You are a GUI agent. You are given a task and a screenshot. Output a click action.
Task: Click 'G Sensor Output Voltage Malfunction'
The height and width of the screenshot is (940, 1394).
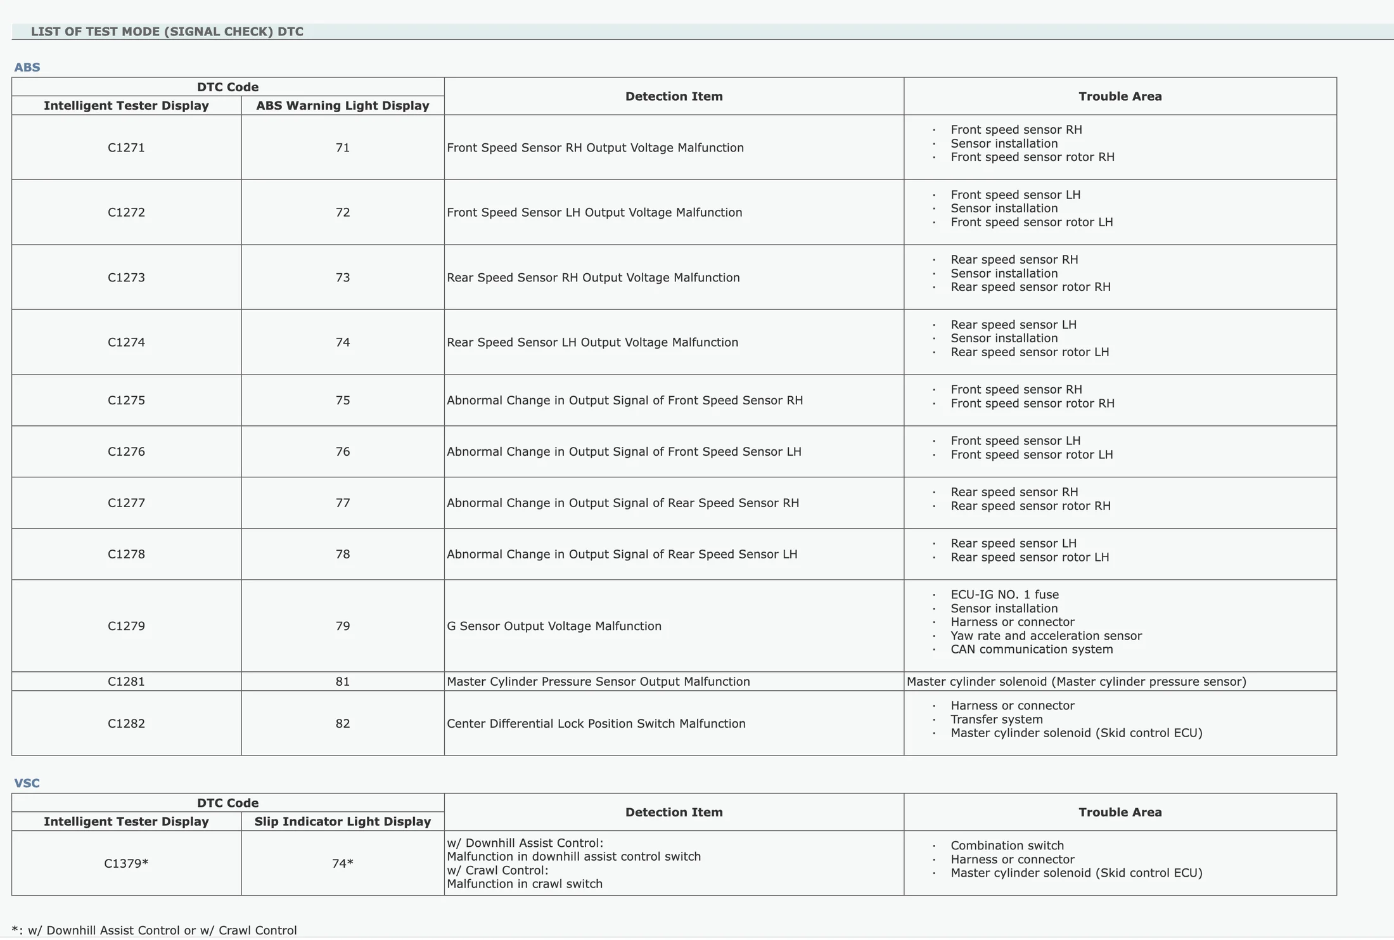tap(554, 626)
